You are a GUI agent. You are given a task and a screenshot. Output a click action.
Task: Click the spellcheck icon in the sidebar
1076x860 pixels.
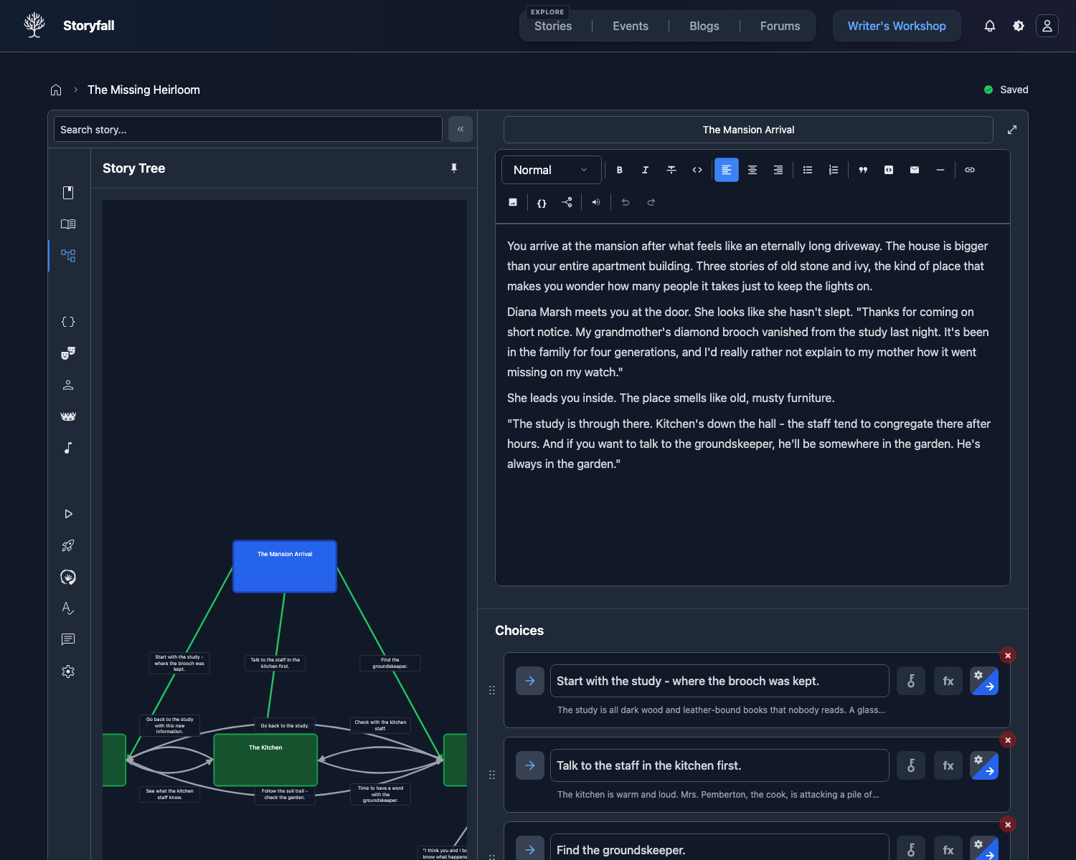point(68,608)
